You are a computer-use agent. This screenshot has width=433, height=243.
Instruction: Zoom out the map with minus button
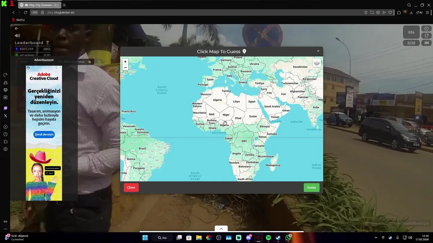click(x=125, y=67)
